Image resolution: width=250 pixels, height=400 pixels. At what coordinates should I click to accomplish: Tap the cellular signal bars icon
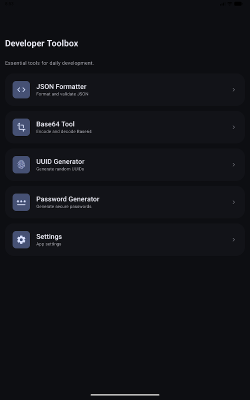(x=222, y=3)
